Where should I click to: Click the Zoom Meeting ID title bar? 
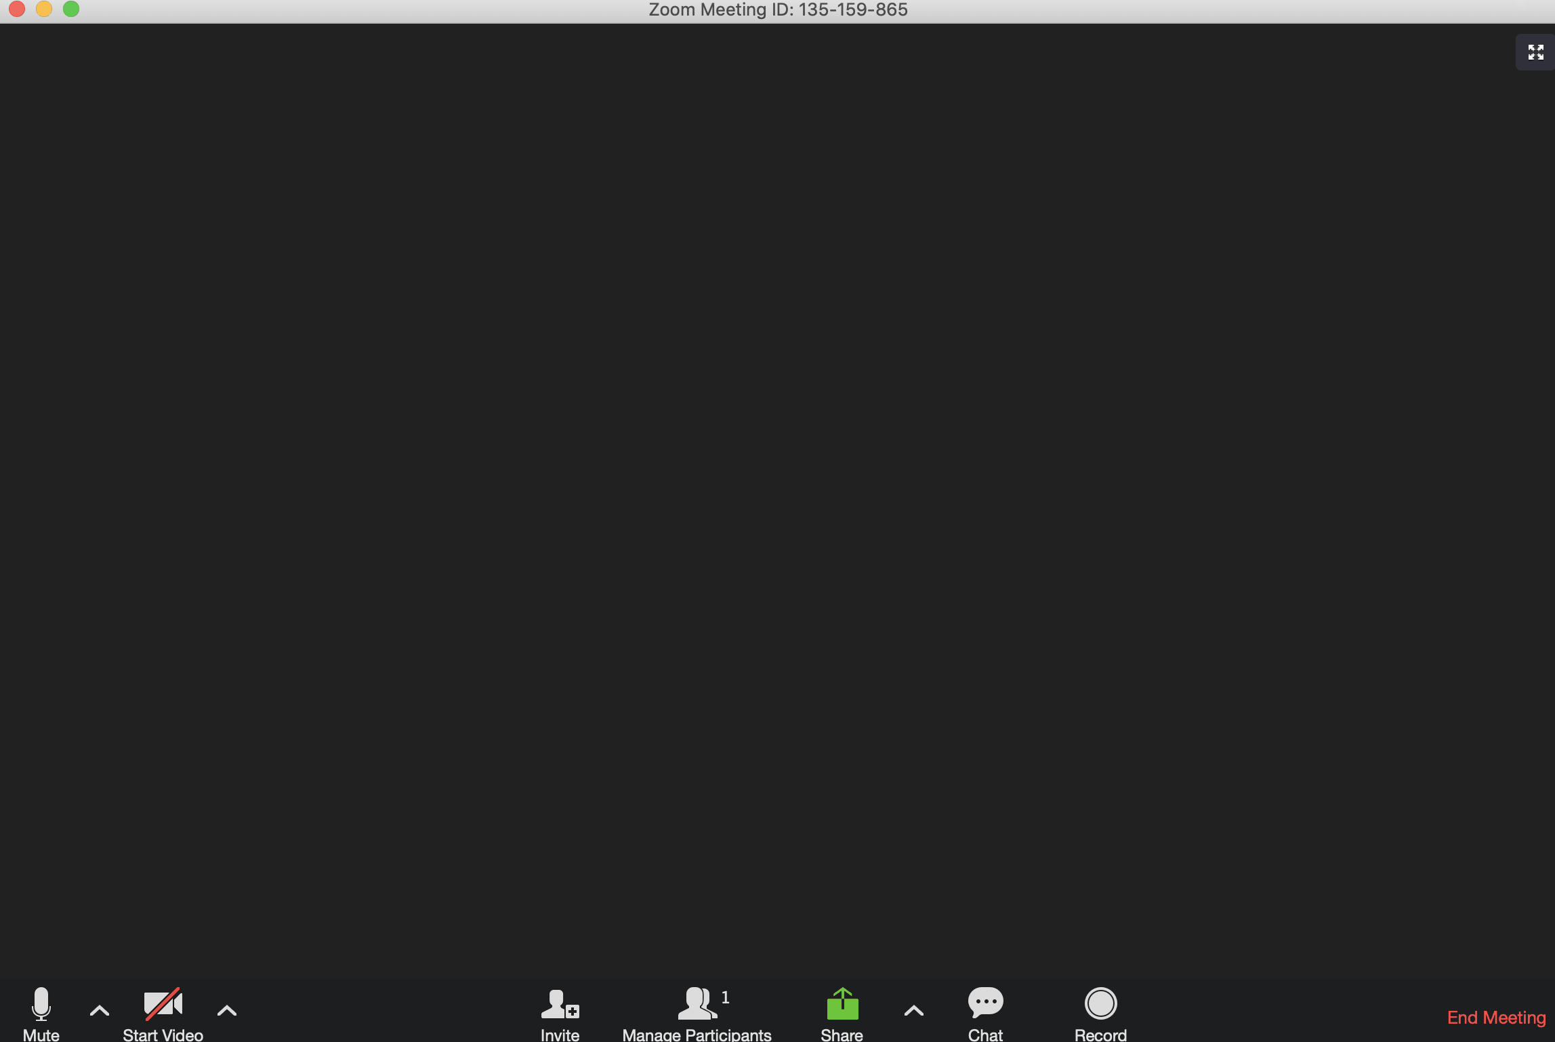point(777,10)
